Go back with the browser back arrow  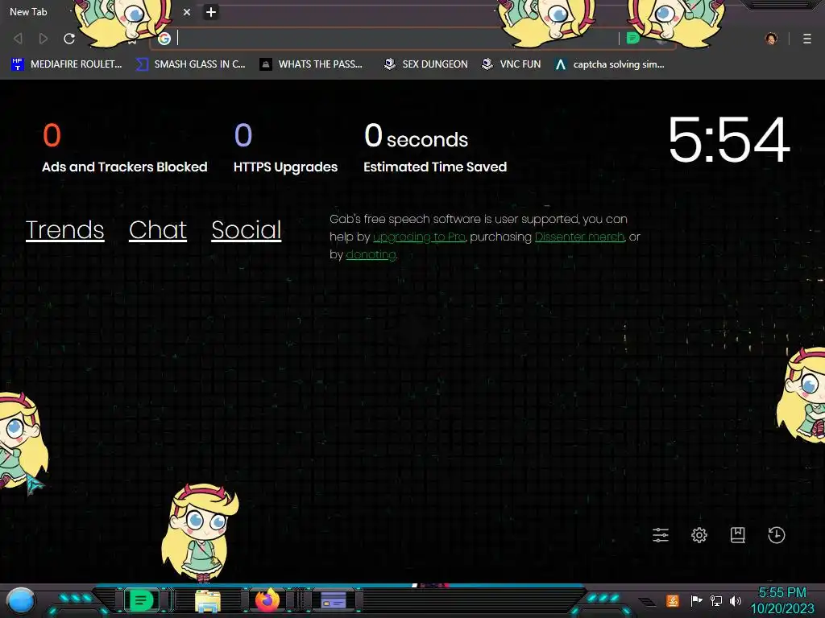[18, 39]
